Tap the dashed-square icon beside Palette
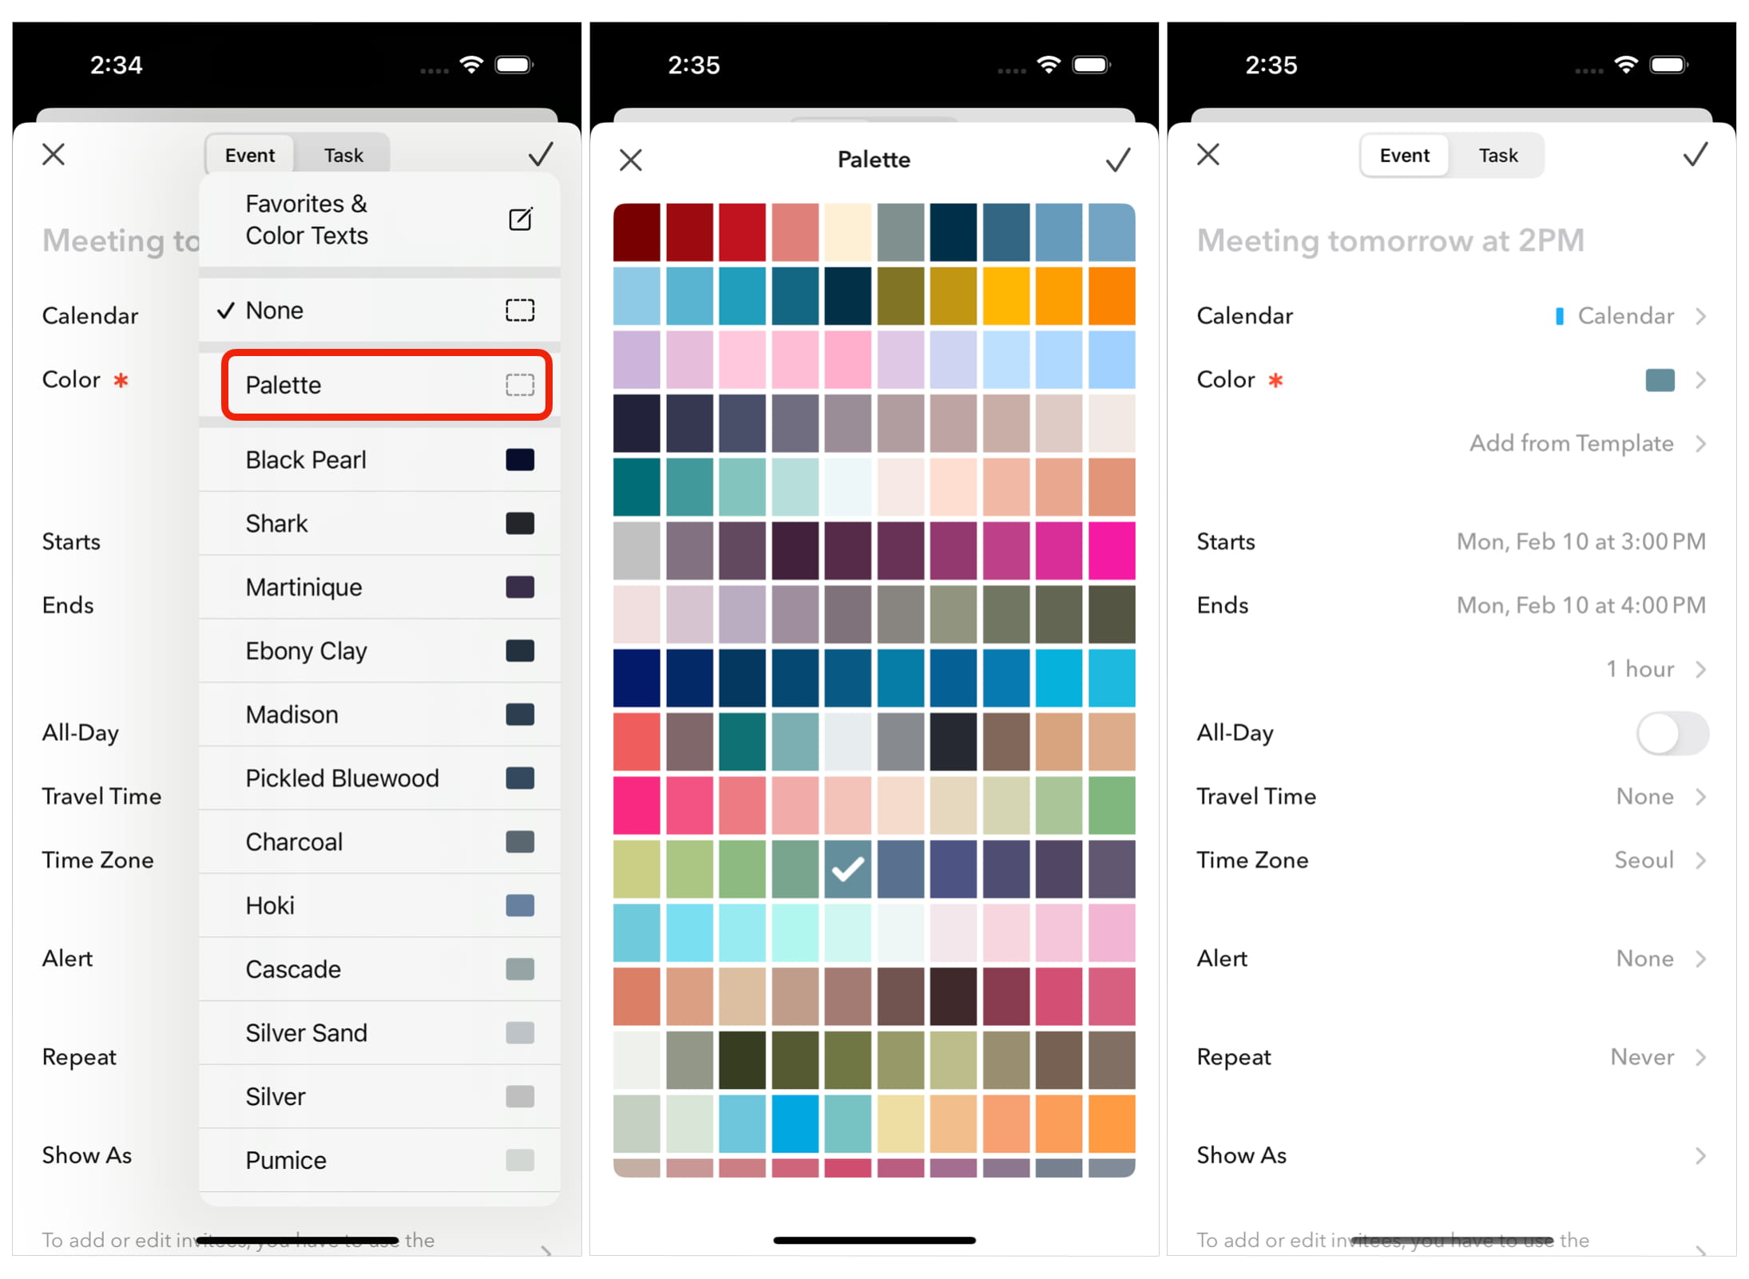The image size is (1749, 1279). (x=520, y=384)
